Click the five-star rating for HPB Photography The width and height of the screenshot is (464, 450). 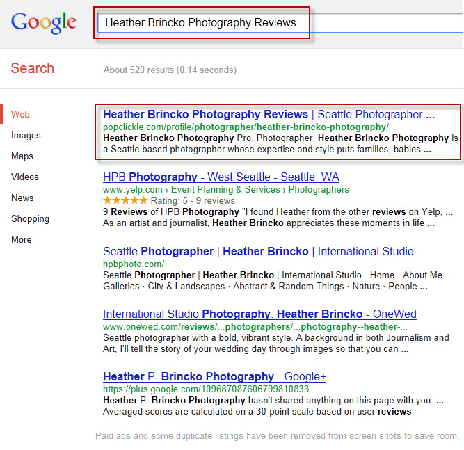[125, 200]
